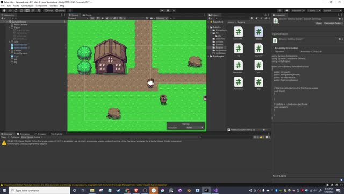Select the log object in the Hierarchy
Viewport: 344px width, 194px height.
point(16,62)
